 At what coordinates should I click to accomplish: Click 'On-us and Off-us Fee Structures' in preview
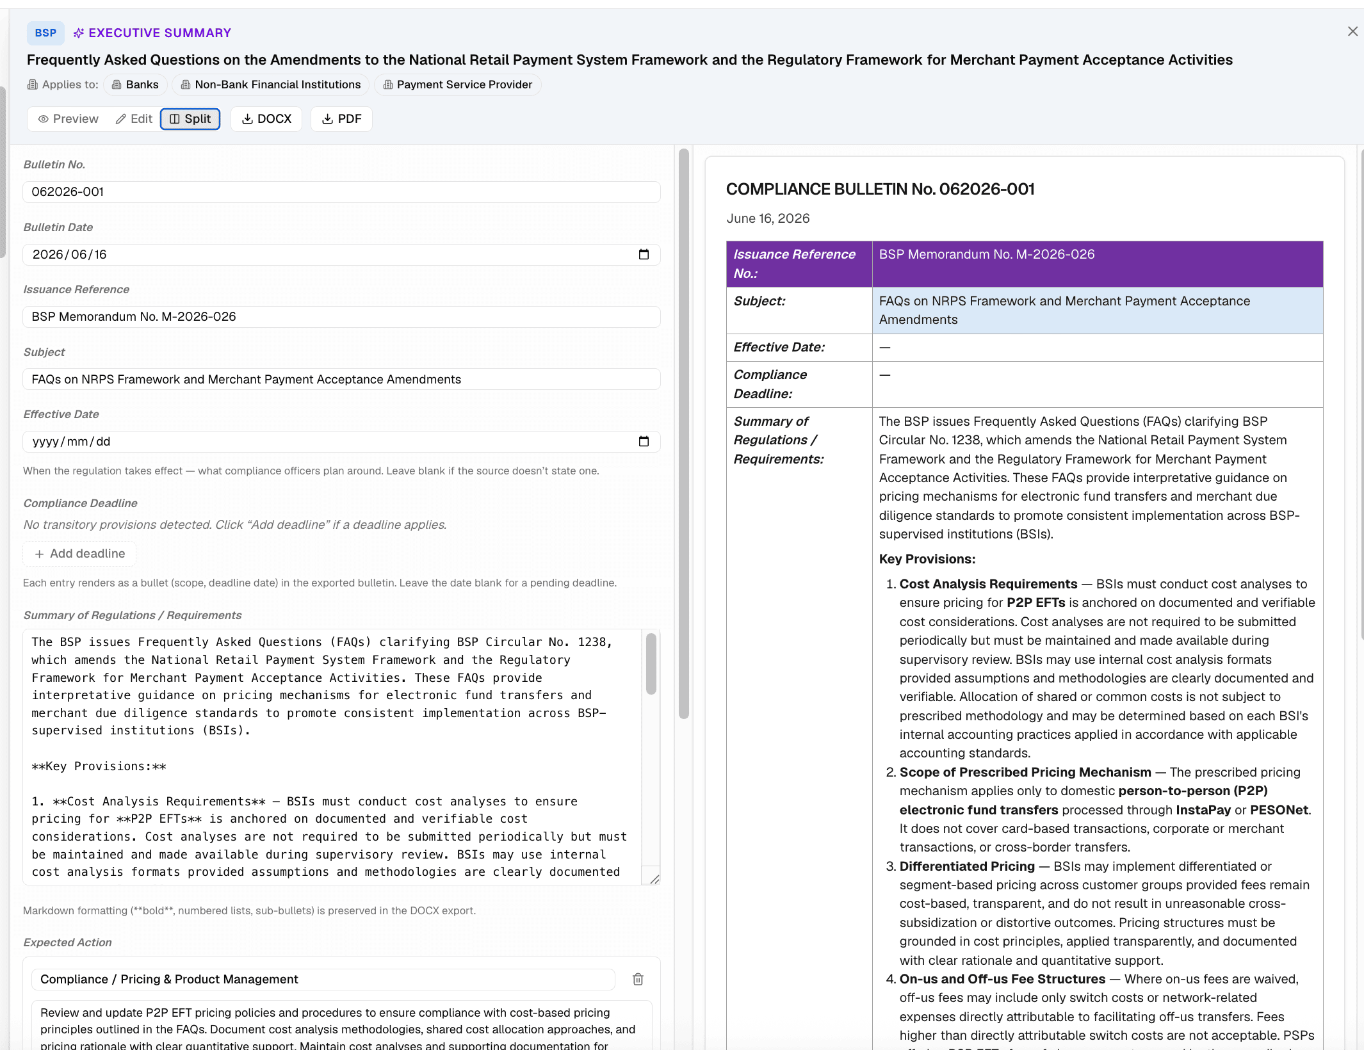pos(1002,979)
